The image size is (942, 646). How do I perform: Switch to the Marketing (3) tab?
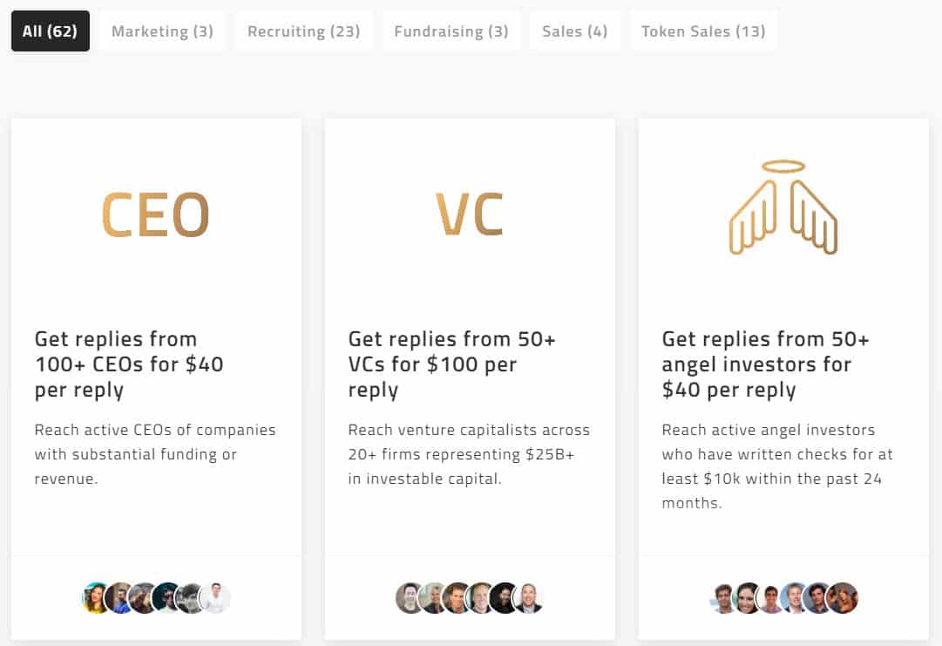click(162, 31)
